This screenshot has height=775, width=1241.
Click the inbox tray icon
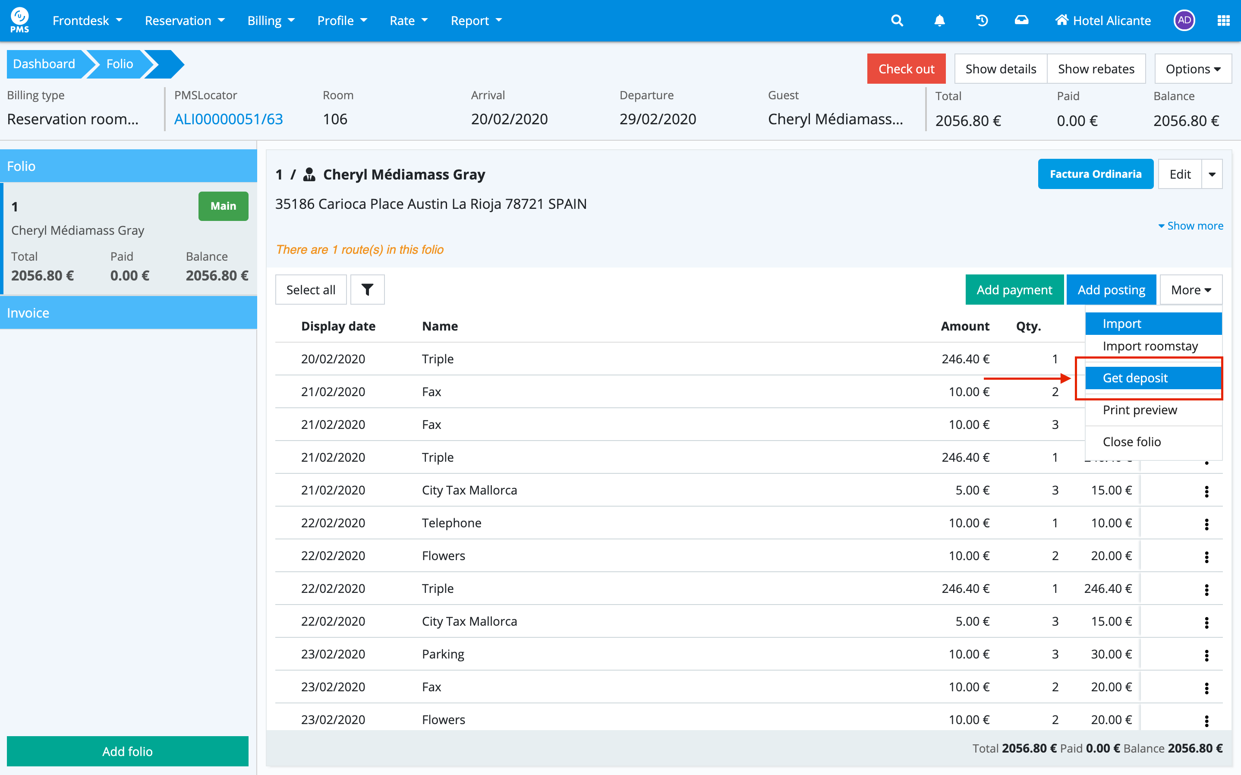1021,21
